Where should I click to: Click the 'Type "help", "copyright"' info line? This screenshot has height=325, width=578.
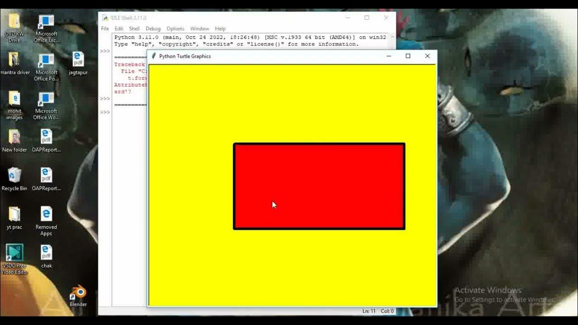(237, 44)
